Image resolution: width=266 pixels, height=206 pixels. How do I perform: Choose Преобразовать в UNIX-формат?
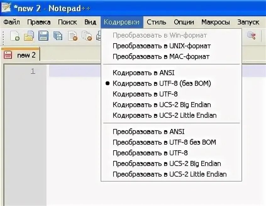click(171, 46)
